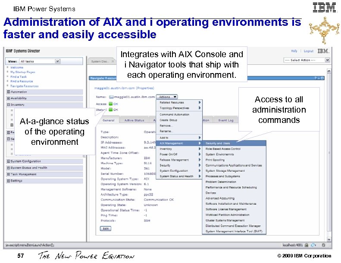Select AIX Management menu entry

click(x=179, y=143)
